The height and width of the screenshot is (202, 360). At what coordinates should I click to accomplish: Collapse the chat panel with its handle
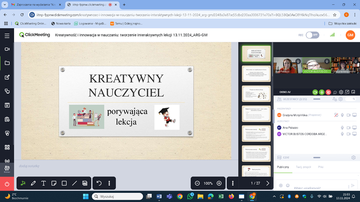317,158
